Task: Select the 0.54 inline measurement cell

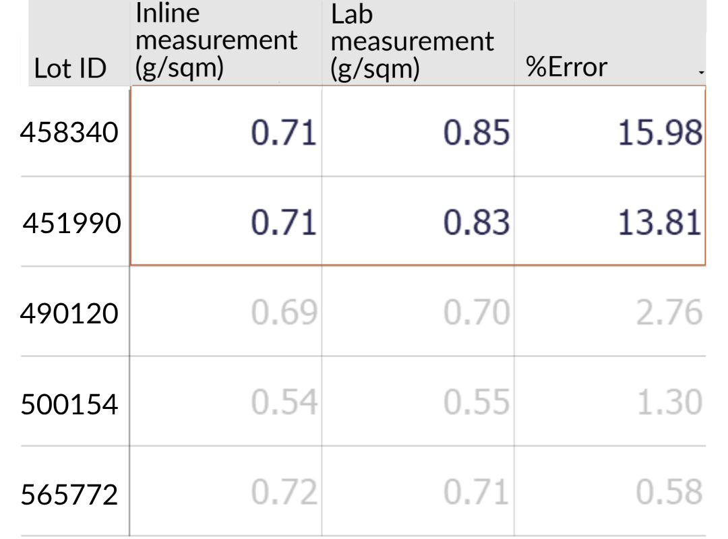Action: pyautogui.click(x=284, y=403)
